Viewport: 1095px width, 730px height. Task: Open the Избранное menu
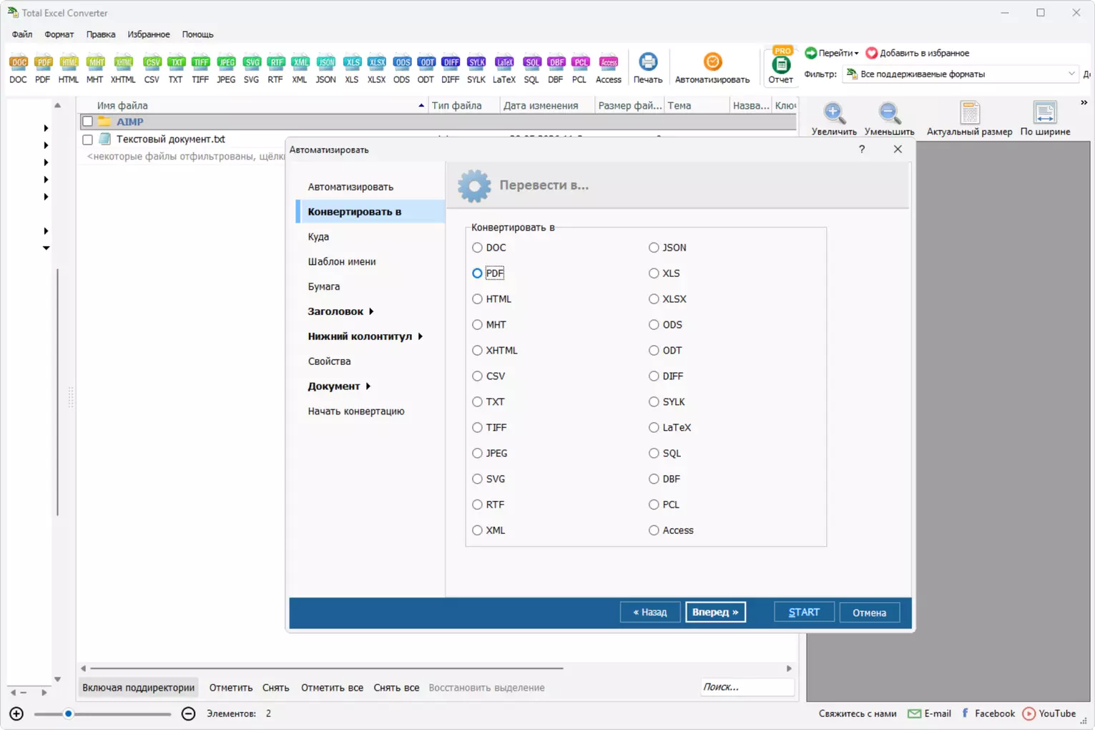149,34
